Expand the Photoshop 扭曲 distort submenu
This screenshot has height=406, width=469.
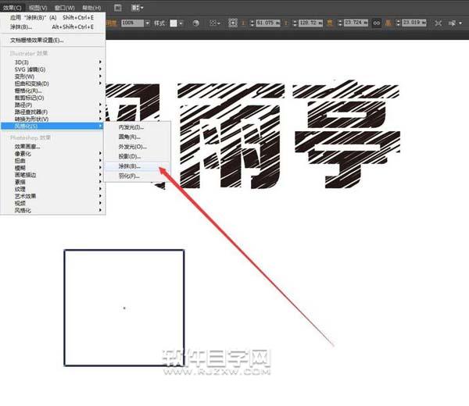(x=52, y=161)
